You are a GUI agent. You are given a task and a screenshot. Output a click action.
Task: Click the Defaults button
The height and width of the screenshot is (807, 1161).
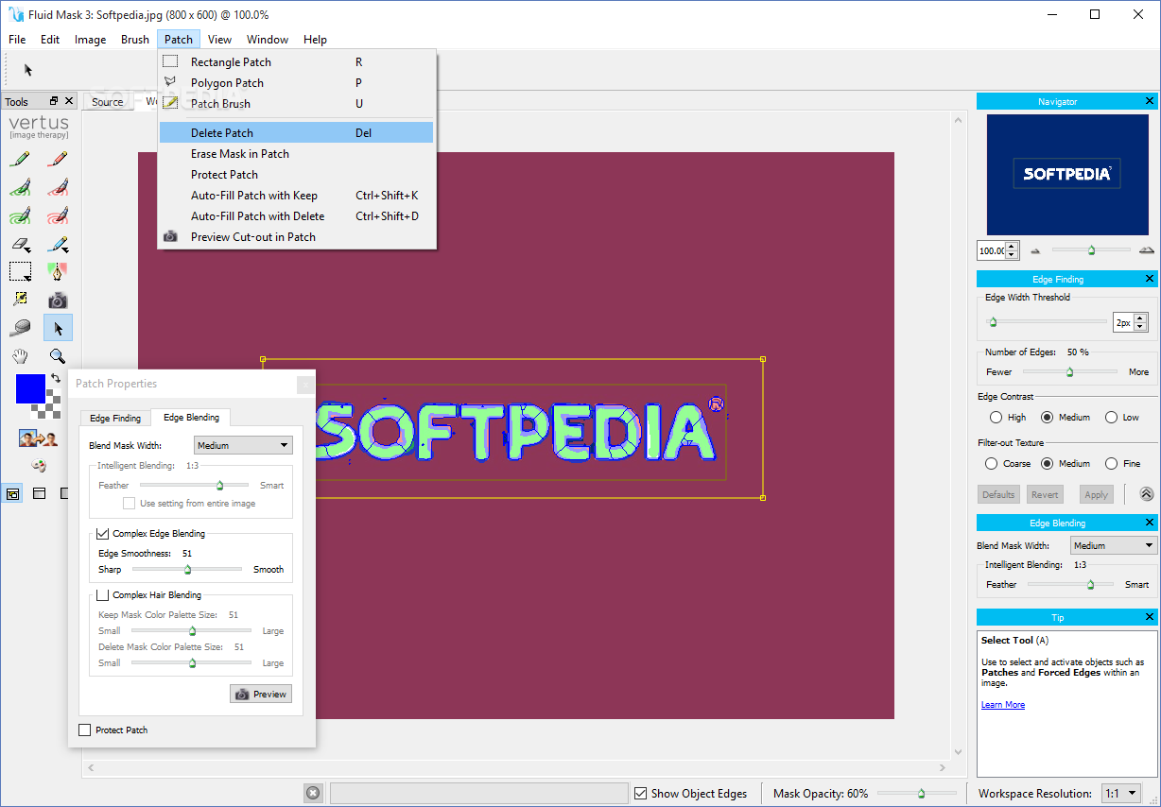click(x=998, y=494)
